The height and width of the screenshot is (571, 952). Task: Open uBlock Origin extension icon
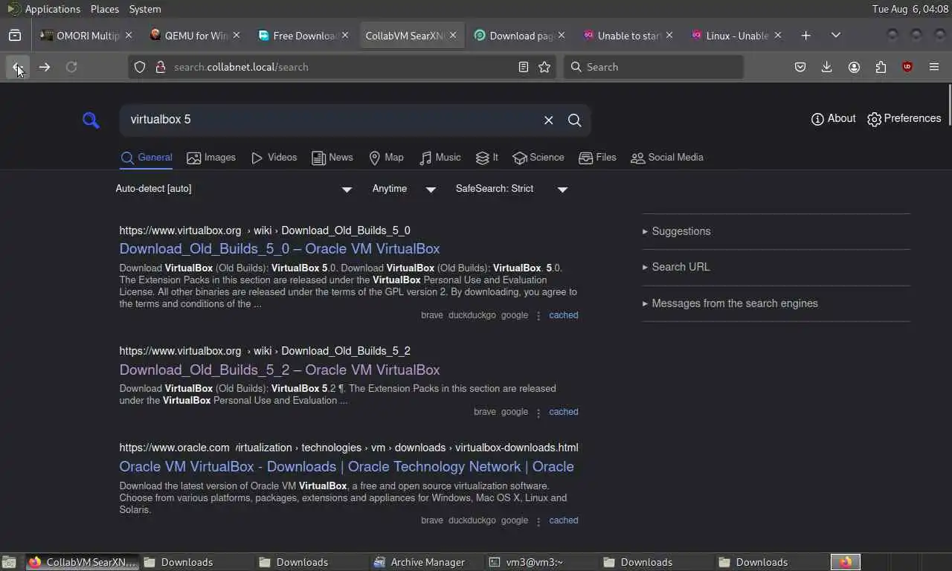(907, 67)
